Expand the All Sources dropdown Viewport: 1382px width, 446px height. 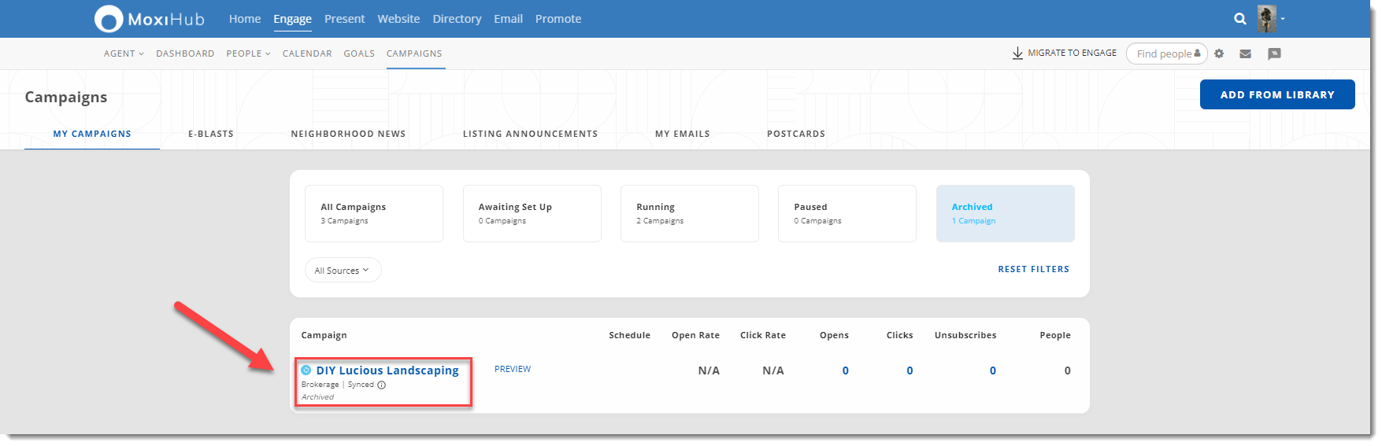[x=343, y=270]
